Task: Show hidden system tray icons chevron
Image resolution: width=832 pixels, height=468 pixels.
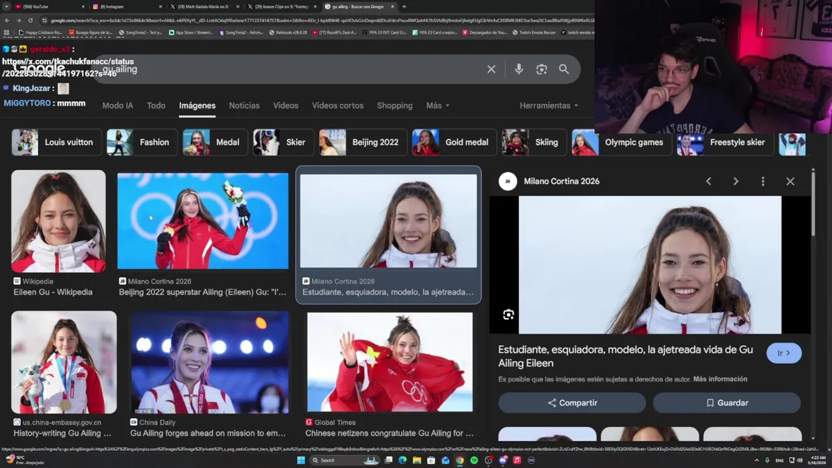Action: click(x=757, y=460)
